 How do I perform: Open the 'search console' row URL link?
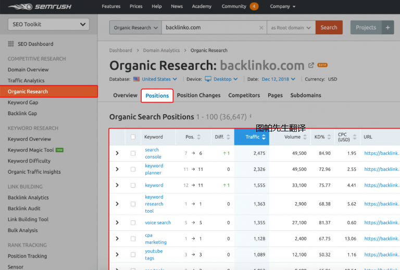(x=382, y=153)
